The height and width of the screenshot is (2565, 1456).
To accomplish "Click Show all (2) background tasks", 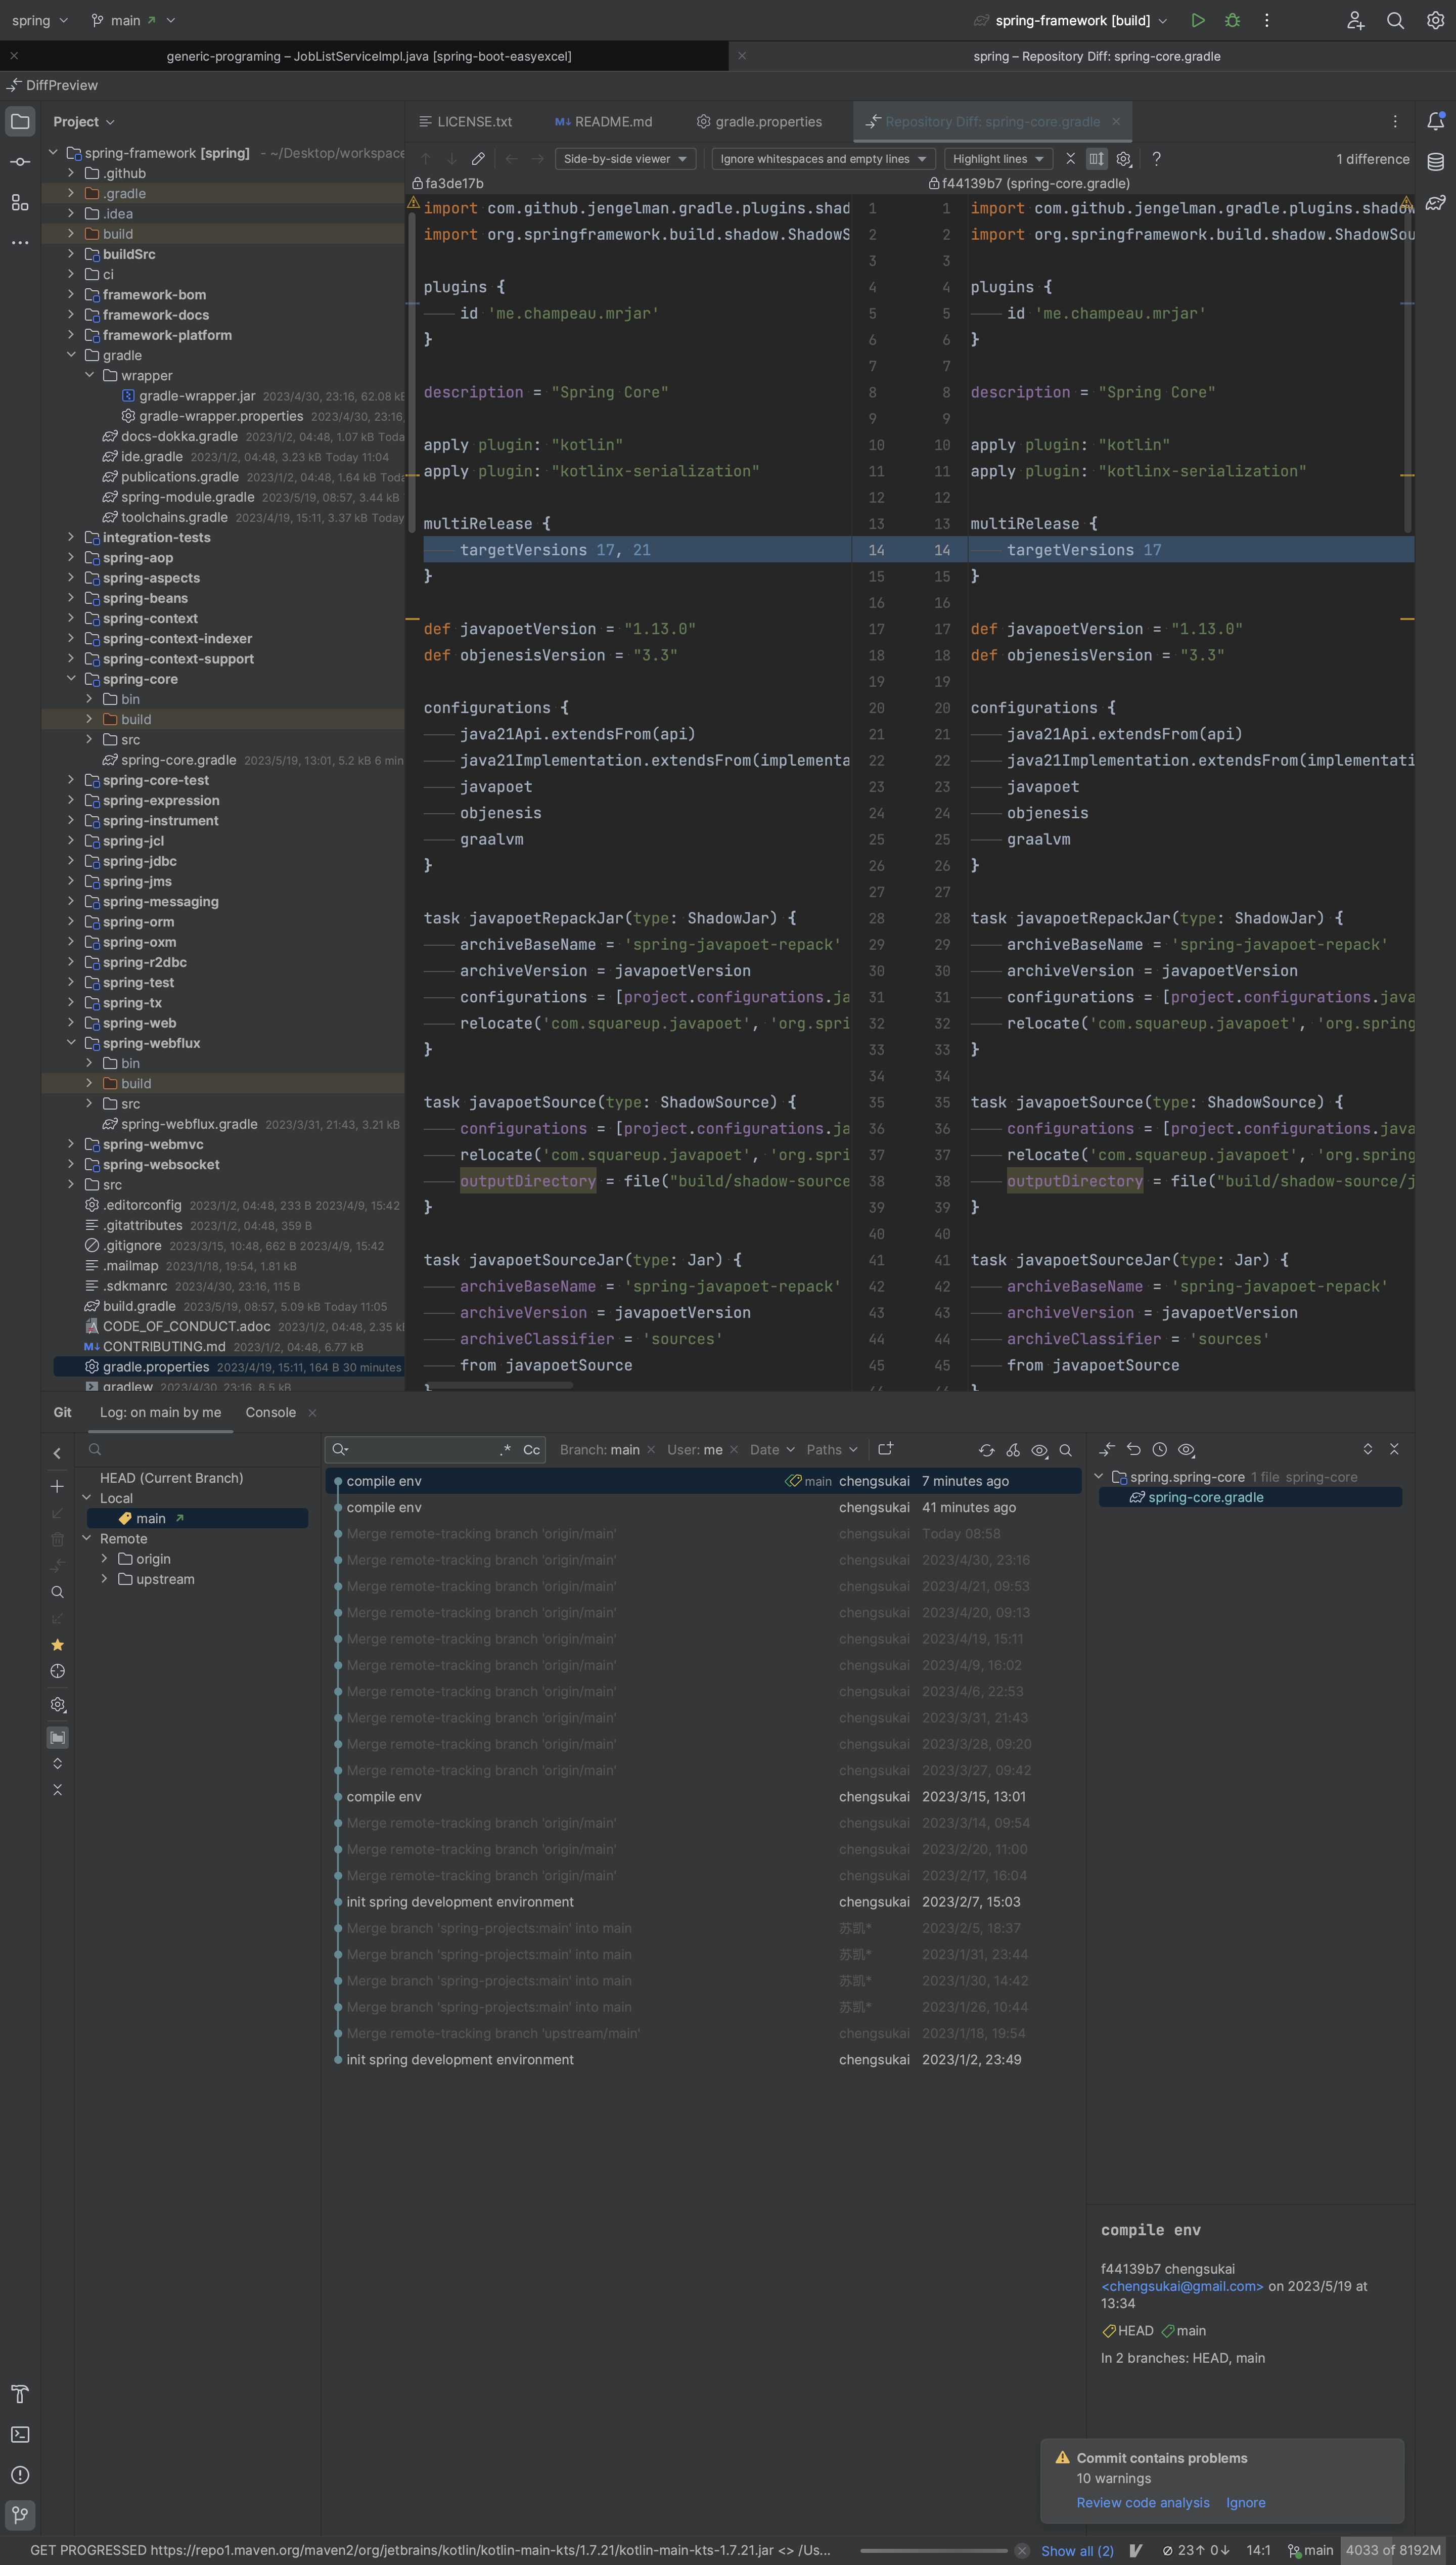I will 1077,2550.
